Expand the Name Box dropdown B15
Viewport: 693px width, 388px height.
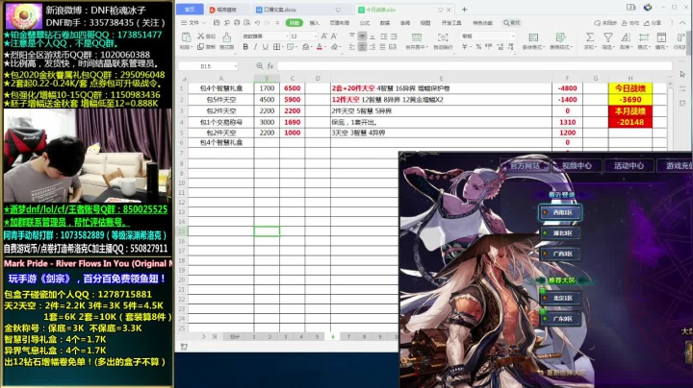236,66
